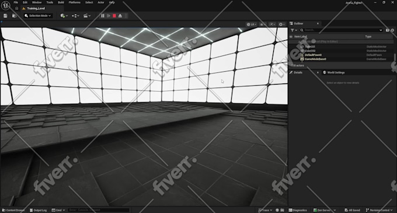Click the GameModeBase0 row icon
This screenshot has height=213, width=397.
coord(302,59)
